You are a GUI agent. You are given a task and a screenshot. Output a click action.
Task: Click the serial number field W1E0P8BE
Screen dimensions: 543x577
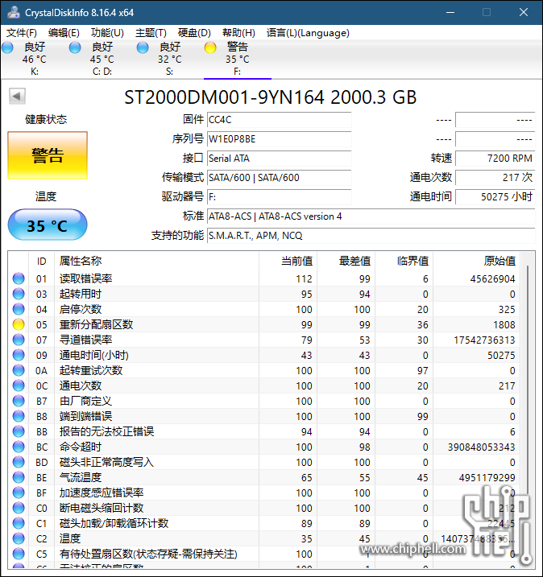click(x=279, y=139)
